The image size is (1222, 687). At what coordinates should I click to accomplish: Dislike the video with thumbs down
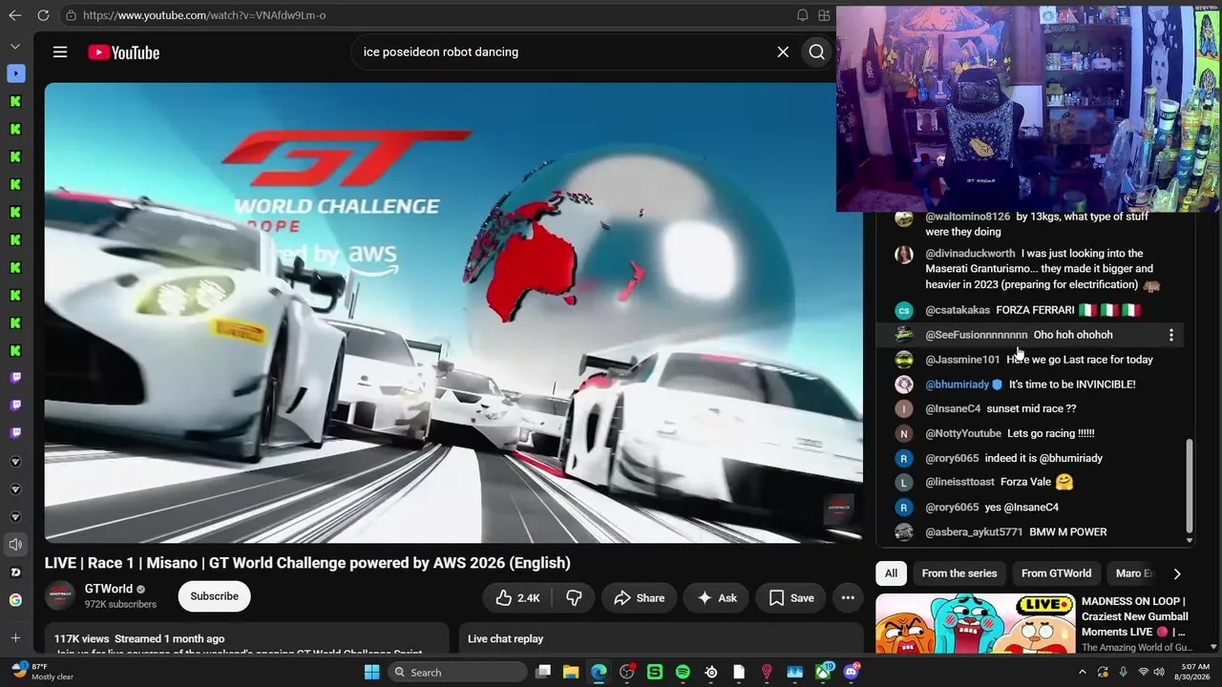pos(574,598)
